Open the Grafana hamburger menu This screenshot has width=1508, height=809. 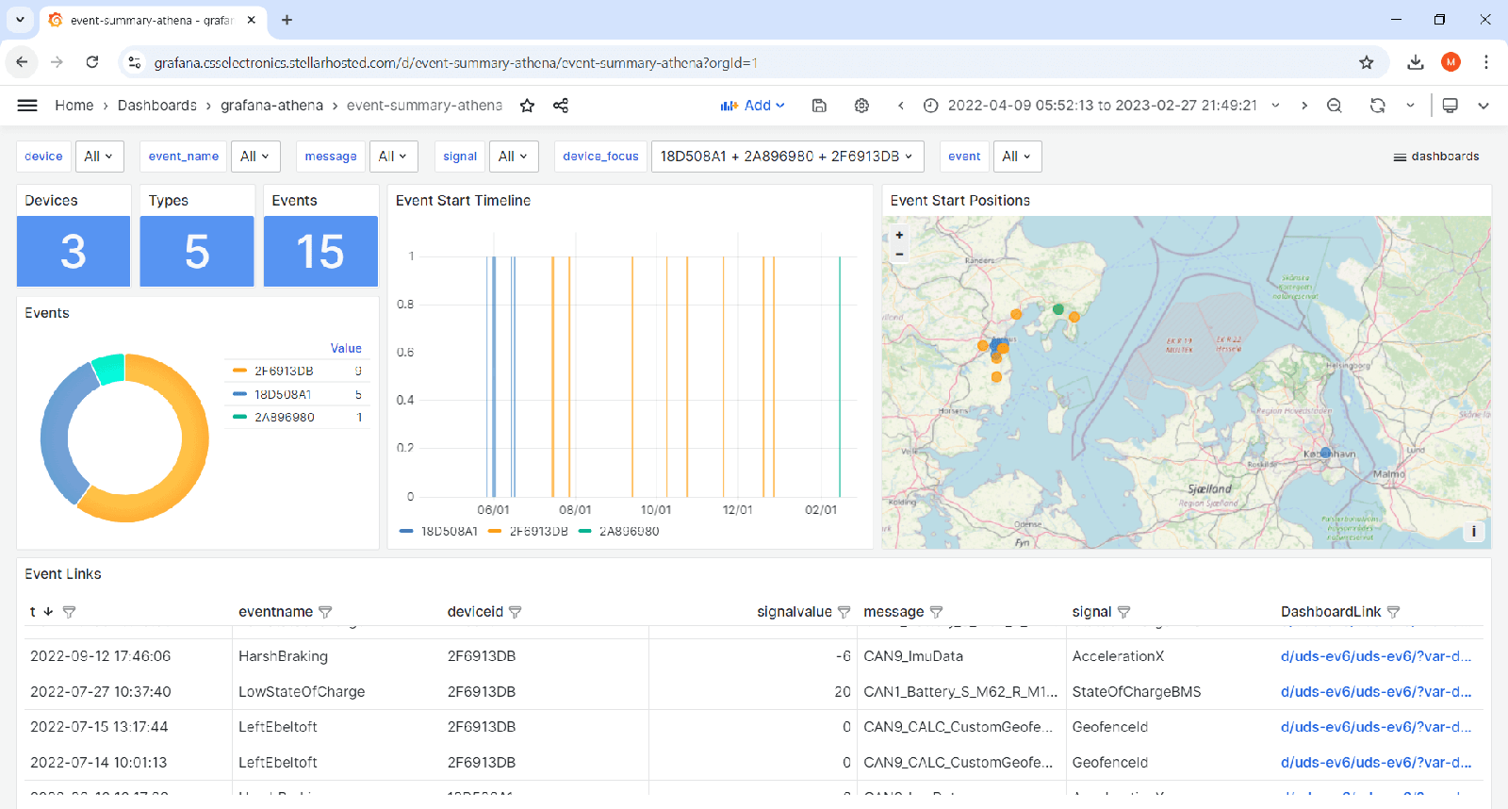[27, 106]
